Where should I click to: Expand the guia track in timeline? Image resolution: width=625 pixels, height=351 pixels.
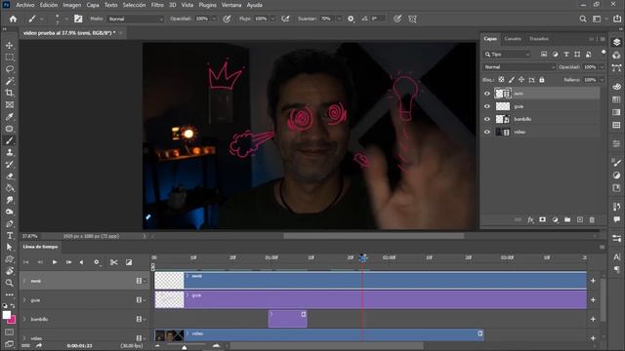[x=24, y=300]
